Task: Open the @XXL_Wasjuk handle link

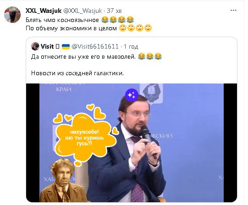Action: tap(83, 11)
